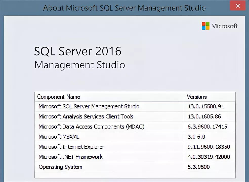249x182 pixels.
Task: Click version value 13.0.15500.91
Action: (206, 106)
